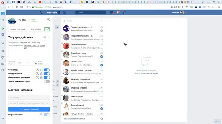Open the VK notifications bell
The height and width of the screenshot is (124, 222).
coord(118,12)
